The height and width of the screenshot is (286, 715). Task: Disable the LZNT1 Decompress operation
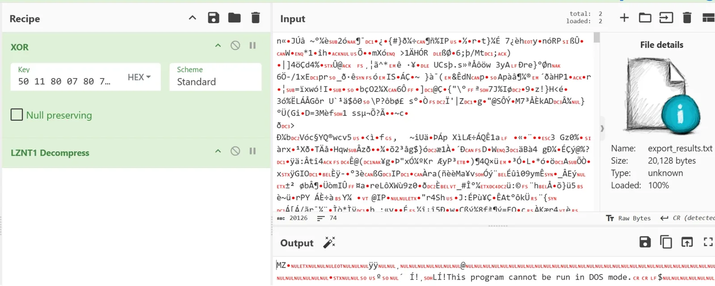coord(235,151)
